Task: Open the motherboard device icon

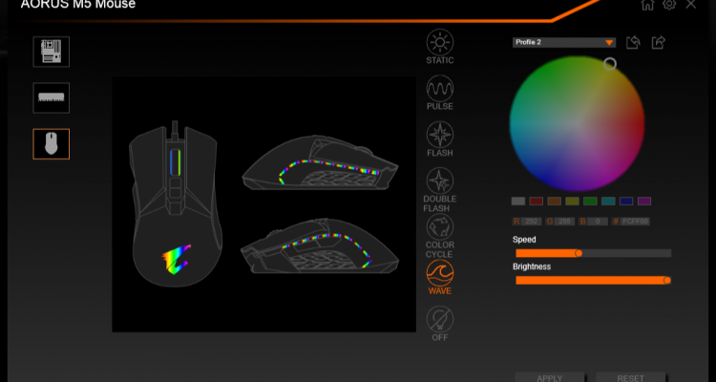Action: [52, 52]
